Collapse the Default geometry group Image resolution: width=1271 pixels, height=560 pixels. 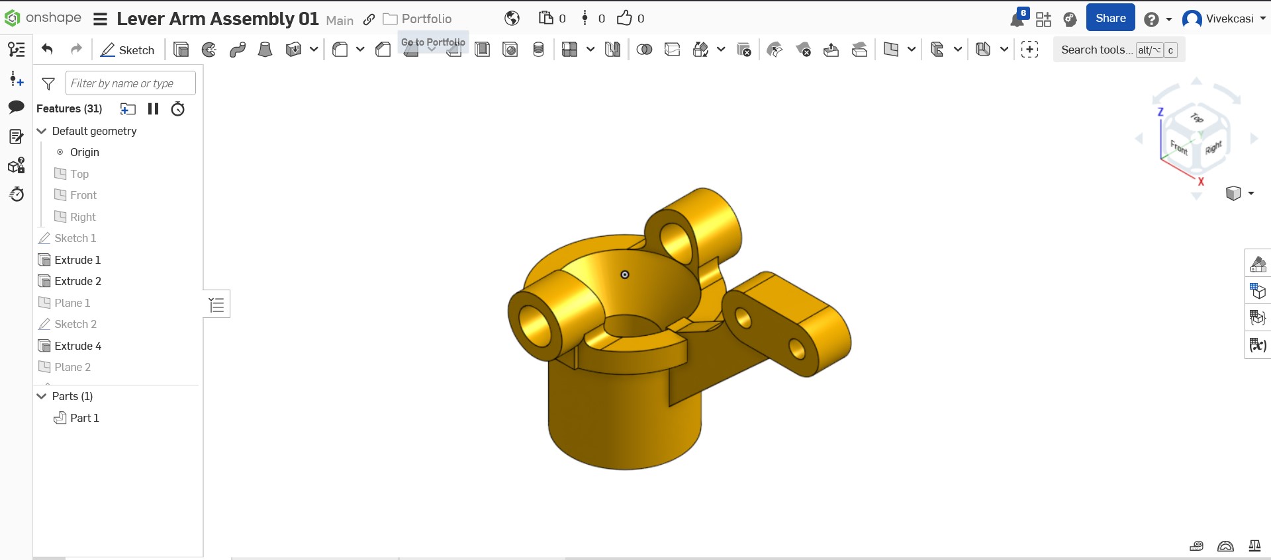(42, 131)
